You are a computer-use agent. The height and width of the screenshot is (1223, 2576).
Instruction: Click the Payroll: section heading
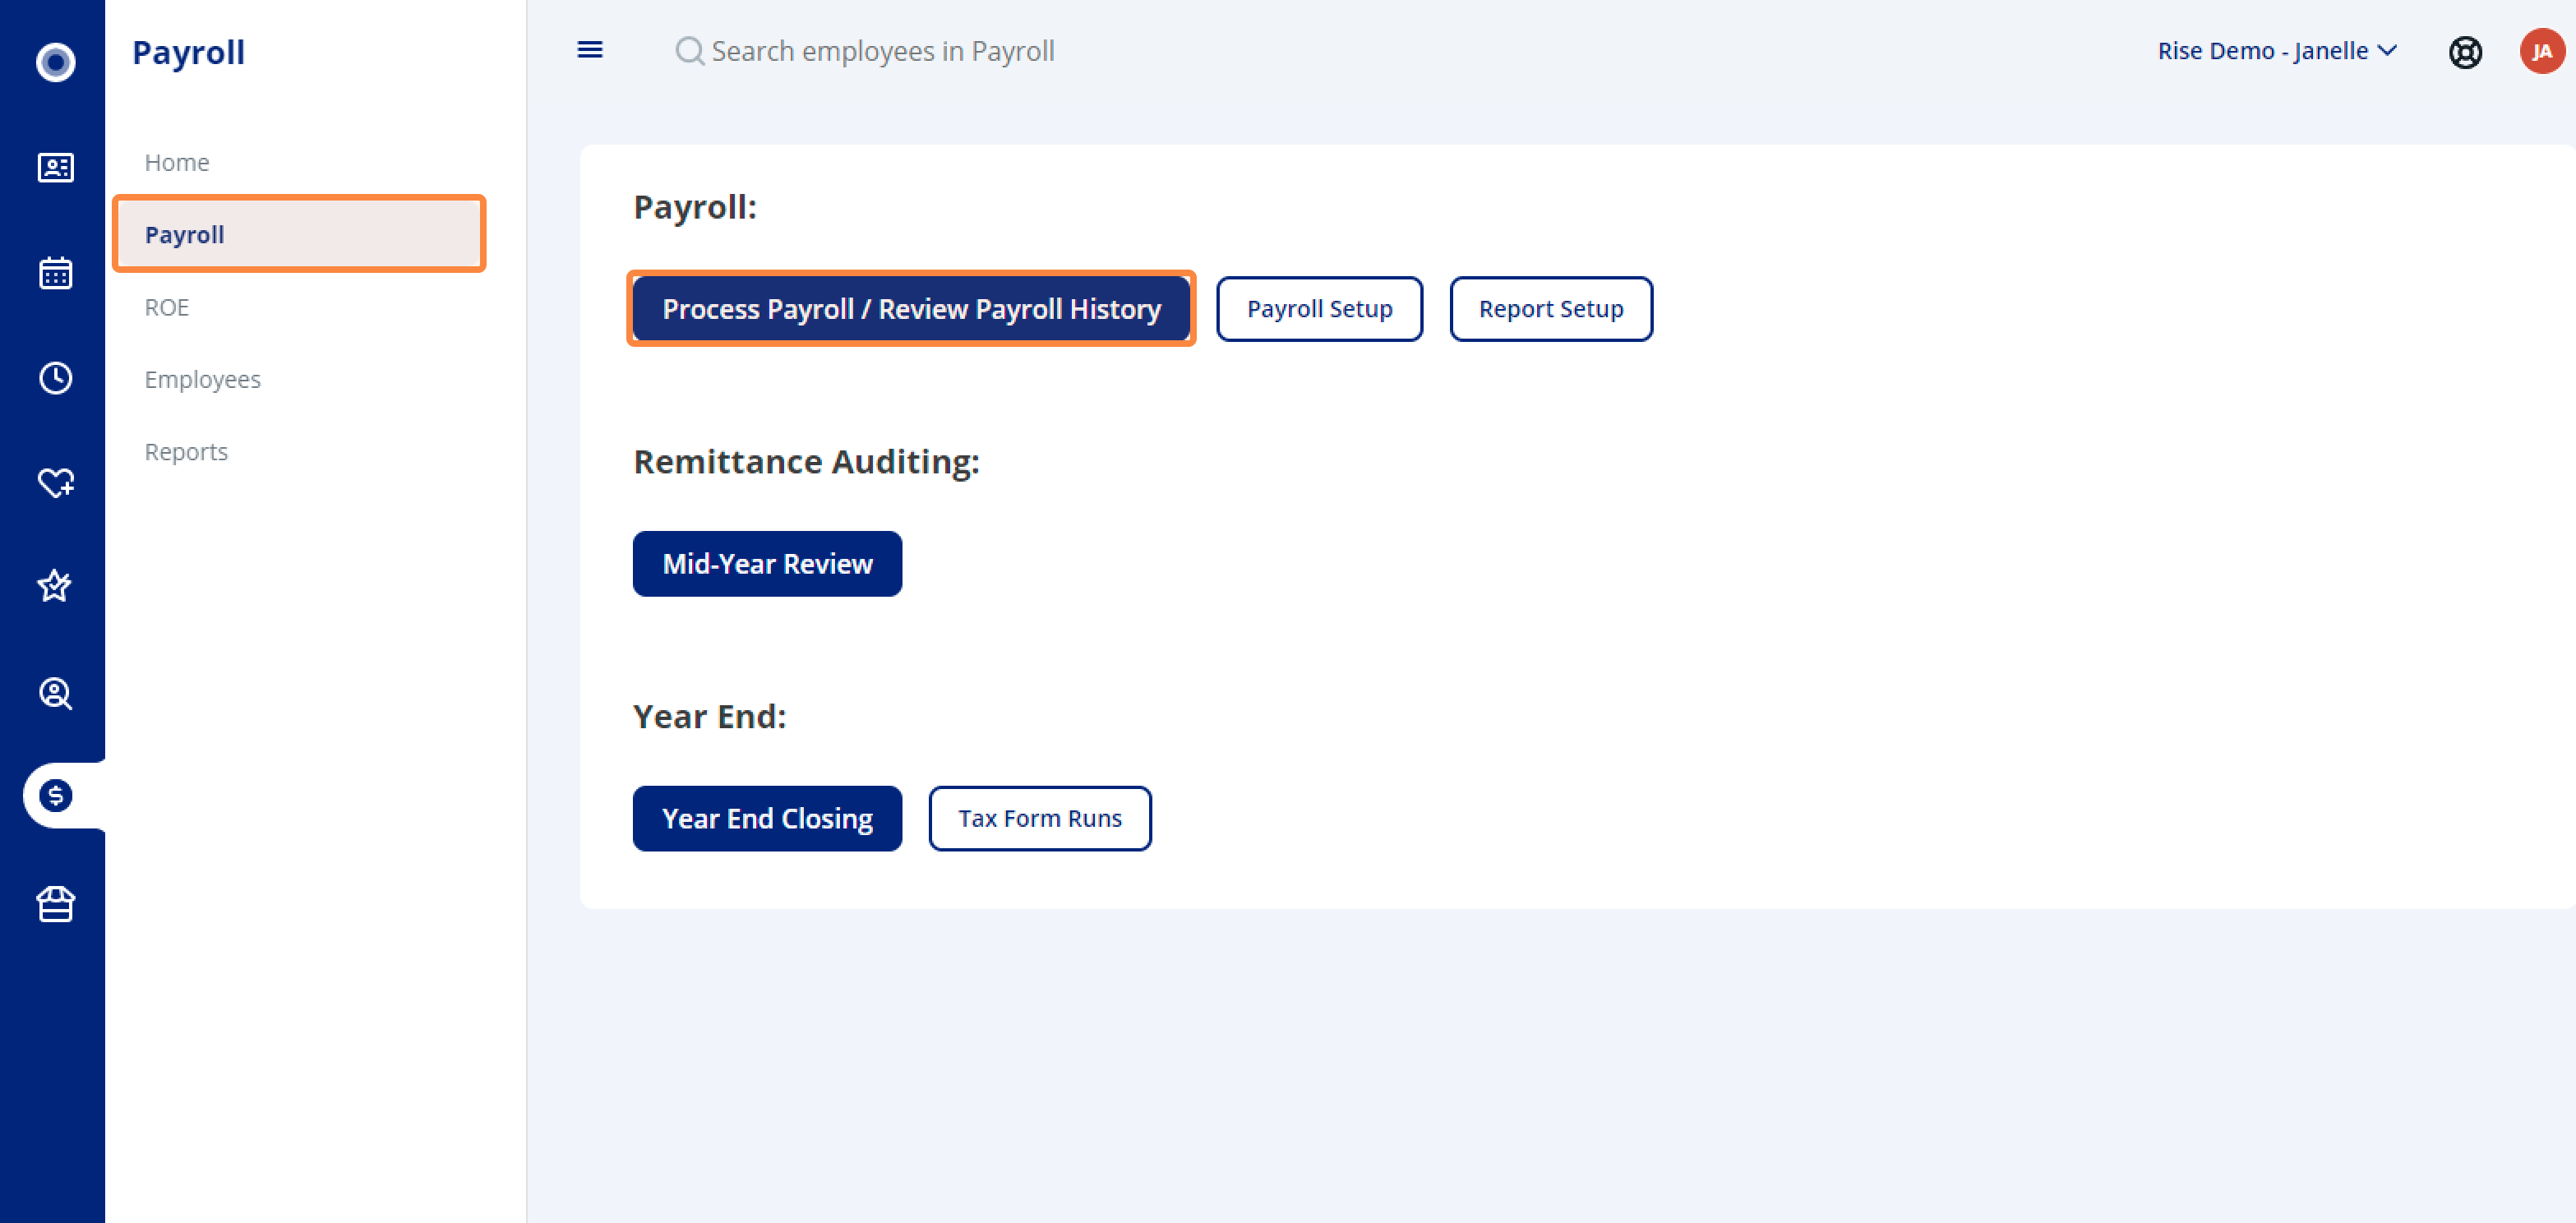tap(695, 207)
